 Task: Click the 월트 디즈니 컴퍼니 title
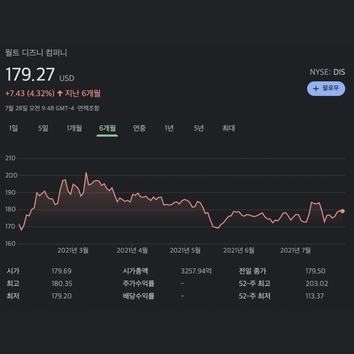pos(36,52)
